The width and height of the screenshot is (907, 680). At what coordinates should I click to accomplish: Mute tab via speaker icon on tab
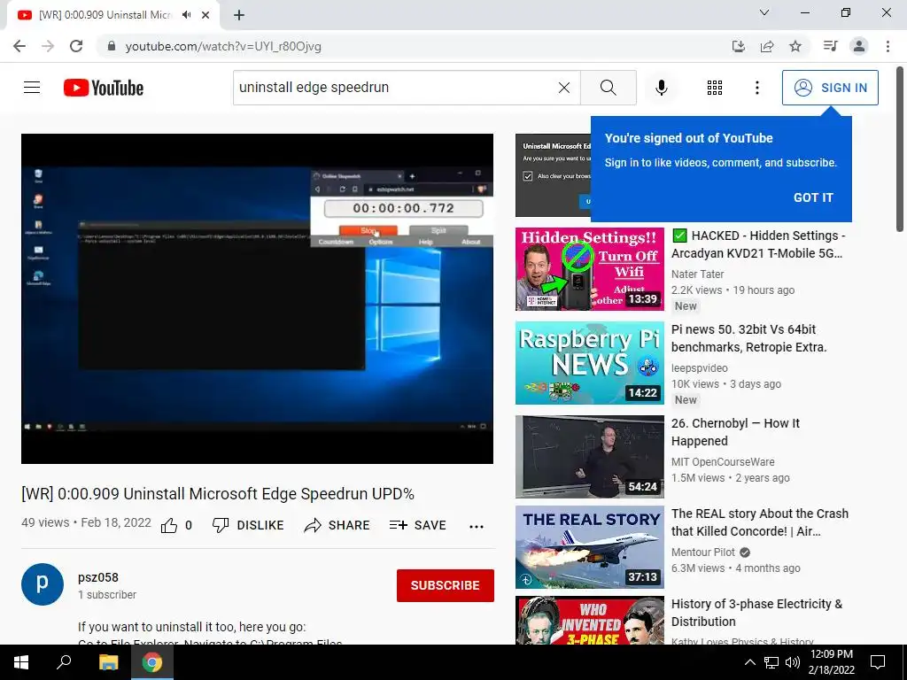pos(186,15)
